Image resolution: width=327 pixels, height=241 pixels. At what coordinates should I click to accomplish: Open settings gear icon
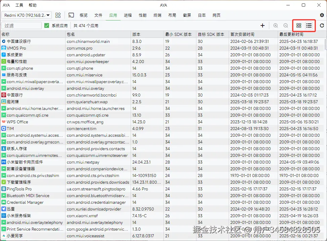[322, 15]
